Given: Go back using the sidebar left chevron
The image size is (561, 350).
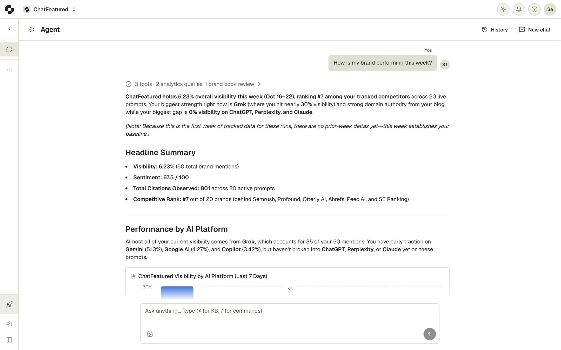Looking at the screenshot, I should pyautogui.click(x=9, y=29).
